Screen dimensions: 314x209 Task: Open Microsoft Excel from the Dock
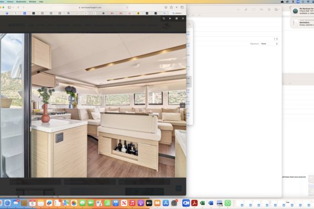[203, 203]
